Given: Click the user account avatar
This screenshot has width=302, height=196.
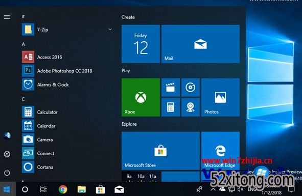Looking at the screenshot, I should pyautogui.click(x=7, y=135).
